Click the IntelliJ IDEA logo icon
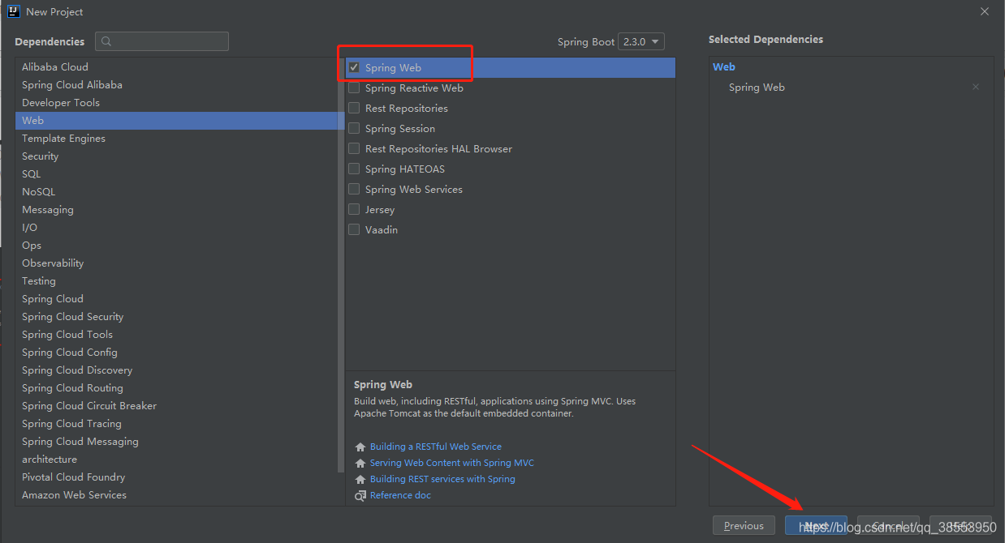Screen dimensions: 1005x543 (13, 11)
